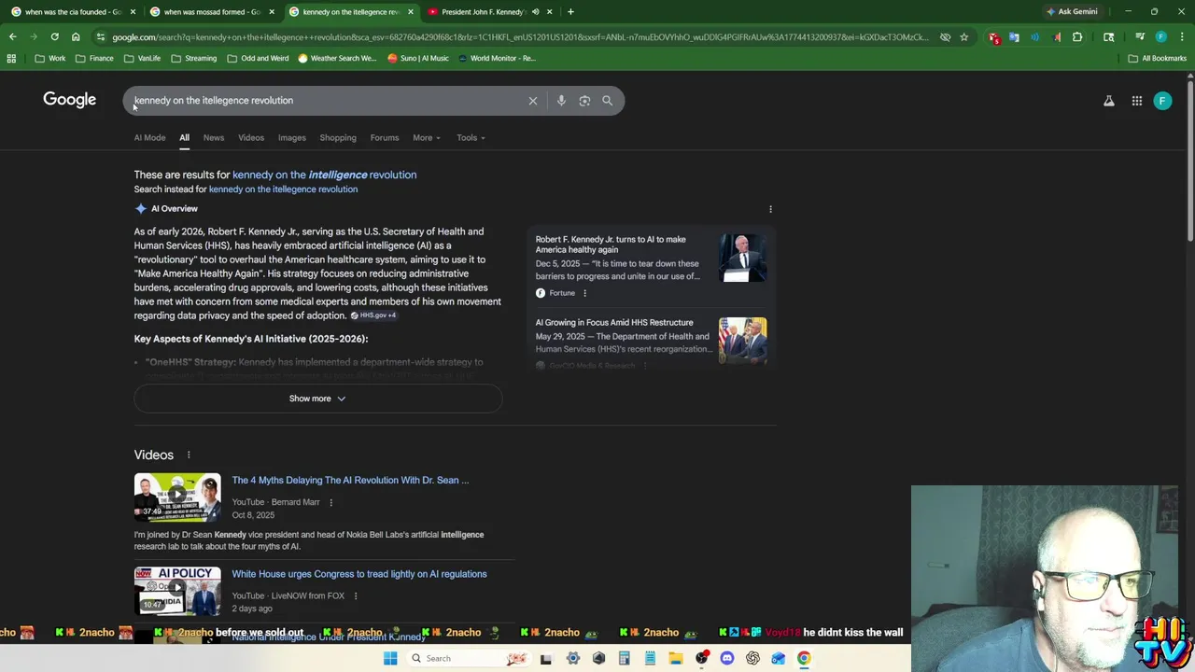
Task: Open 'AI Growing in Focus Amid HHS Restructure' article
Action: (614, 323)
